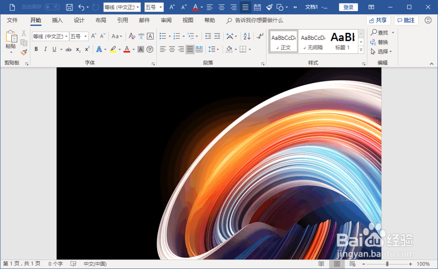Click the document background image
This screenshot has width=438, height=269.
click(x=219, y=163)
